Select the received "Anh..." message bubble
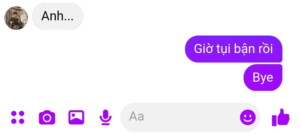The height and width of the screenshot is (135, 301). point(57,16)
